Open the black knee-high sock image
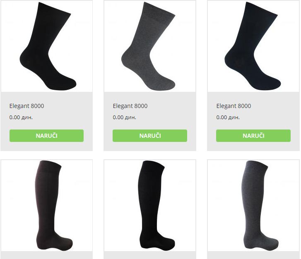 (x=150, y=205)
